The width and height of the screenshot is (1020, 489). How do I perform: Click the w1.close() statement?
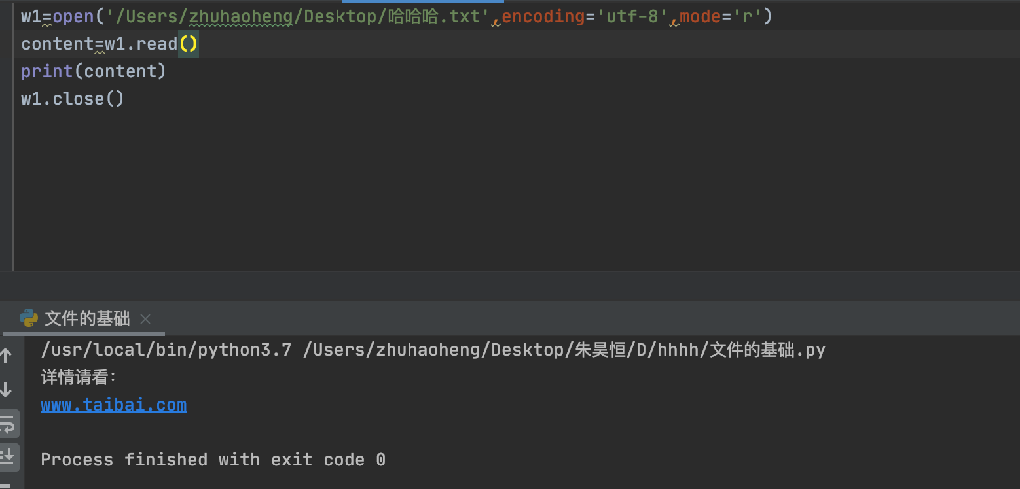coord(72,98)
